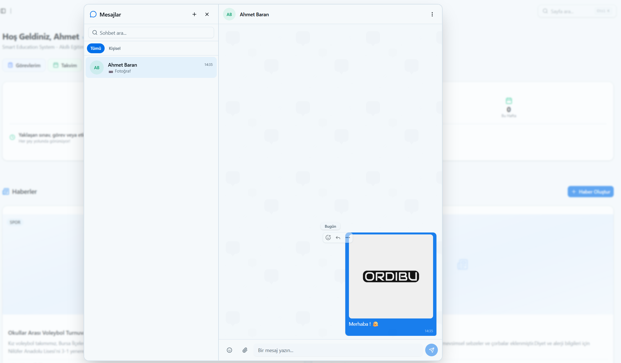This screenshot has height=363, width=621.
Task: Focus the Sohbet ara search box
Action: [151, 33]
